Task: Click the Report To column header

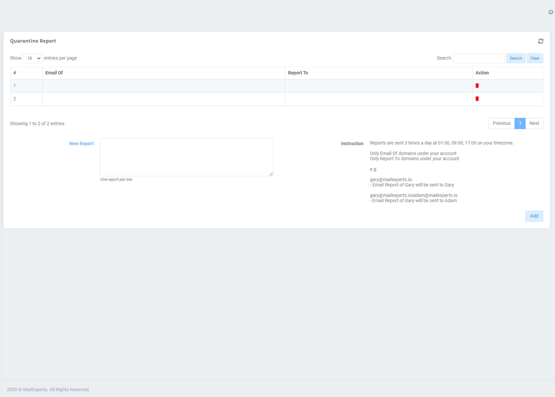Action: click(x=298, y=73)
